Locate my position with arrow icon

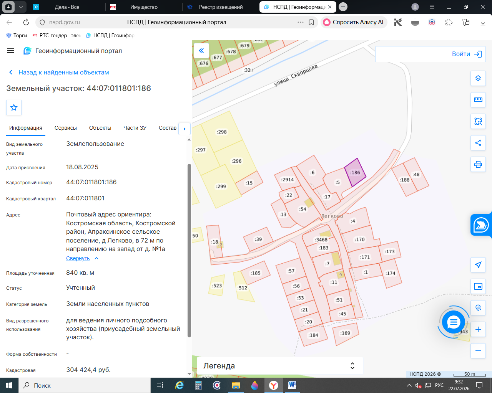[478, 265]
